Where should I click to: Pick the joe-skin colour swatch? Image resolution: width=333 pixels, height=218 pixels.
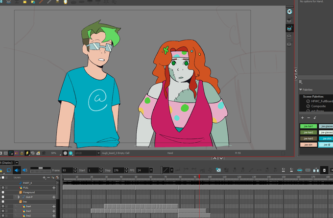[309, 145]
